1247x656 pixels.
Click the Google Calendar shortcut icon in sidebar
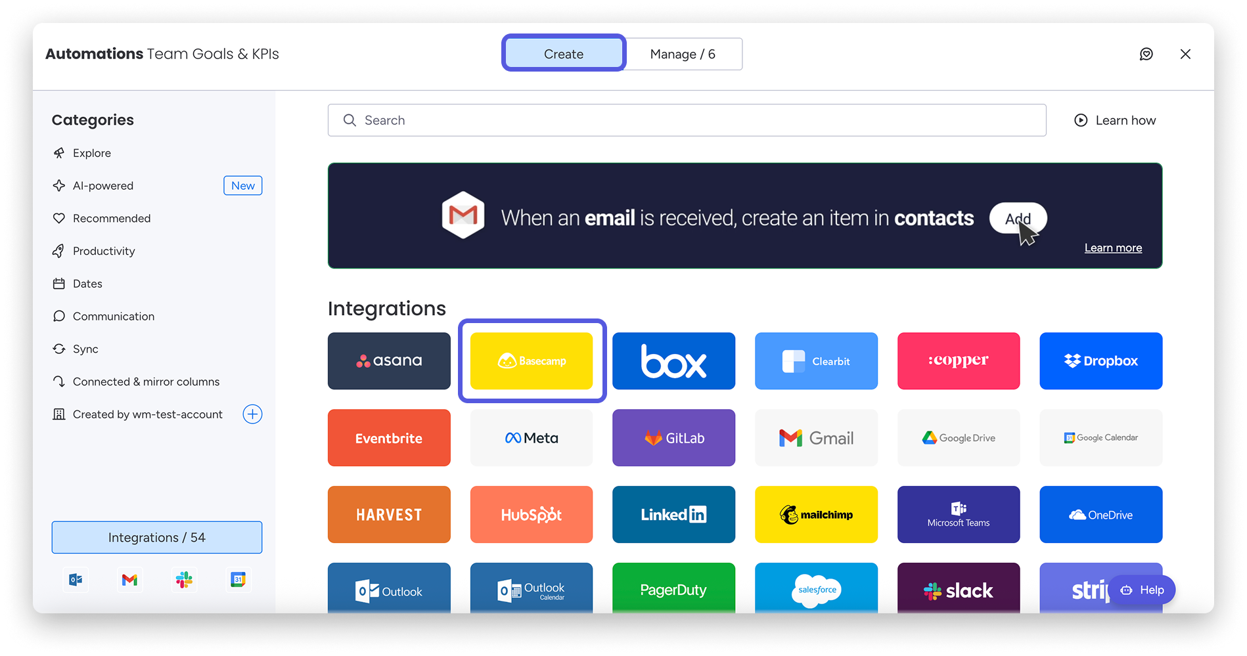click(238, 580)
